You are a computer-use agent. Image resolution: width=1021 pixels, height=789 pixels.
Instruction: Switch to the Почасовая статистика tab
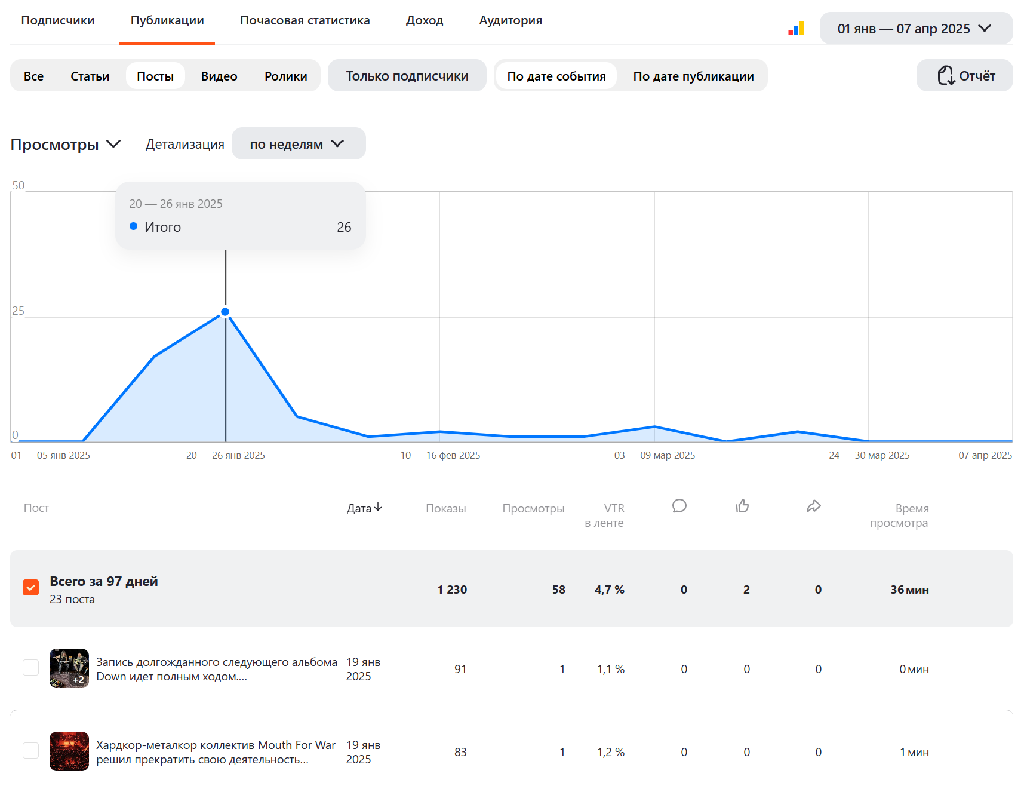click(x=305, y=20)
